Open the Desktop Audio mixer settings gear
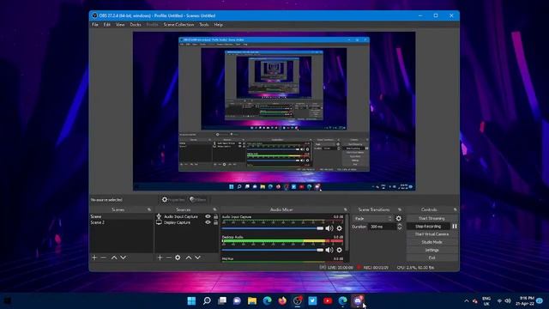 (x=340, y=250)
